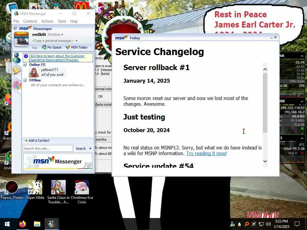Viewport: 307px width, 230px height.
Task: Click the white asterisk tray icon
Action: click(254, 224)
